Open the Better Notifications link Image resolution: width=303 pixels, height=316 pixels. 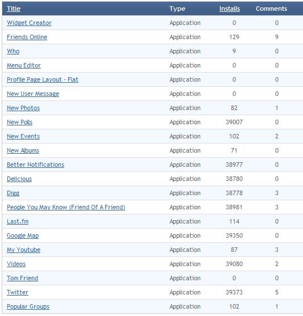[x=35, y=165]
